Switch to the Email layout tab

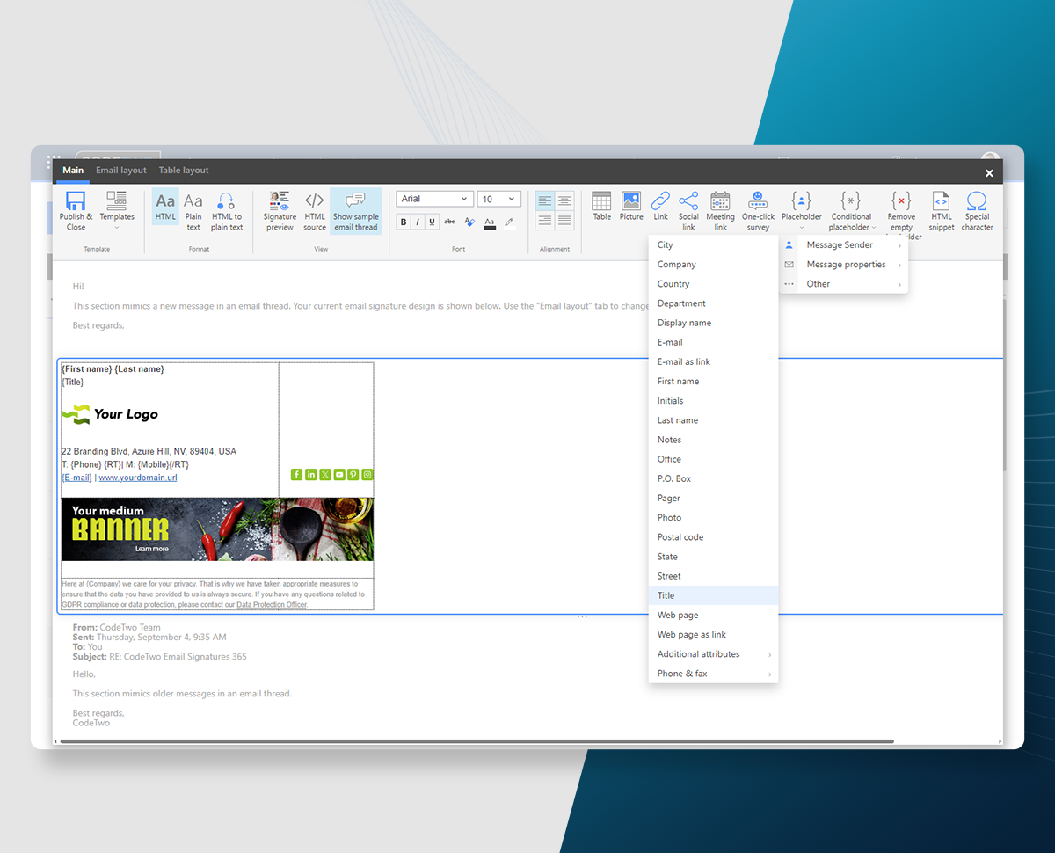(x=120, y=170)
